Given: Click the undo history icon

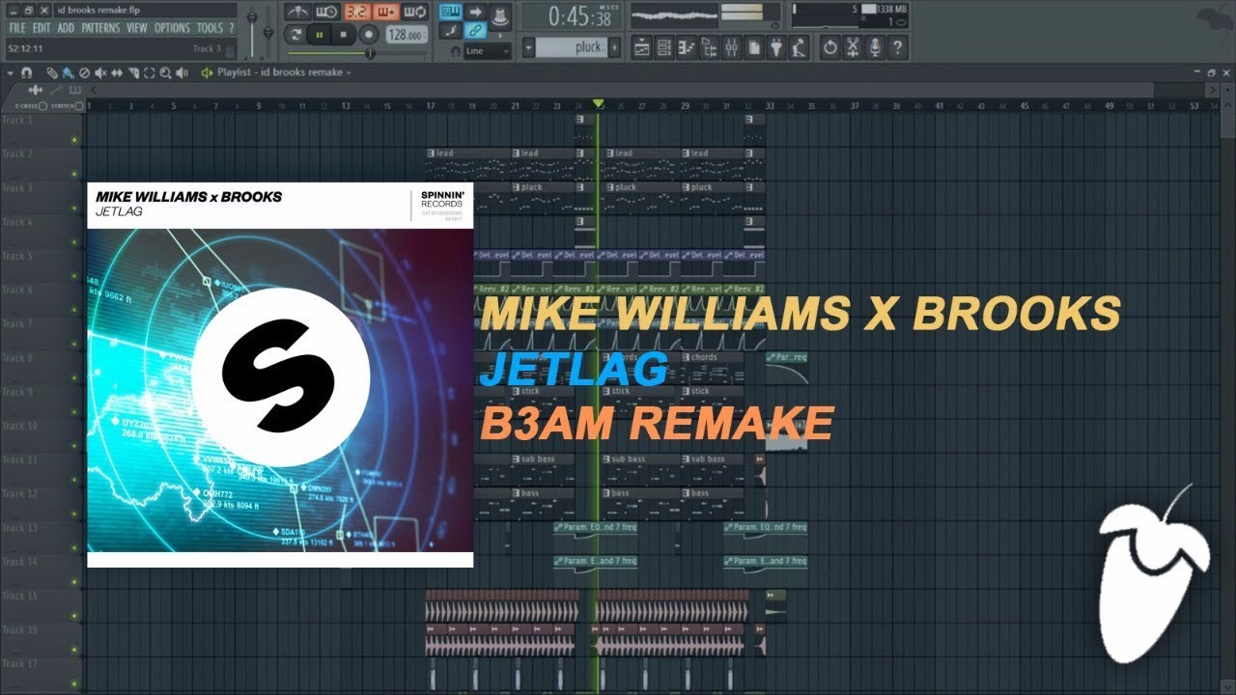Looking at the screenshot, I should pyautogui.click(x=829, y=46).
